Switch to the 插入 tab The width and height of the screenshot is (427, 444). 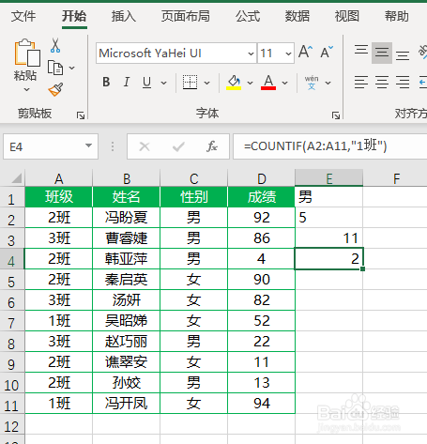click(x=124, y=16)
